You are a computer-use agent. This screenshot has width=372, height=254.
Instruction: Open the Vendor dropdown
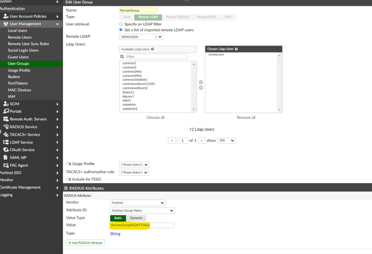click(x=138, y=203)
